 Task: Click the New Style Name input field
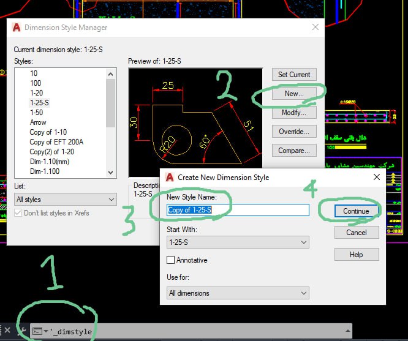click(x=238, y=210)
